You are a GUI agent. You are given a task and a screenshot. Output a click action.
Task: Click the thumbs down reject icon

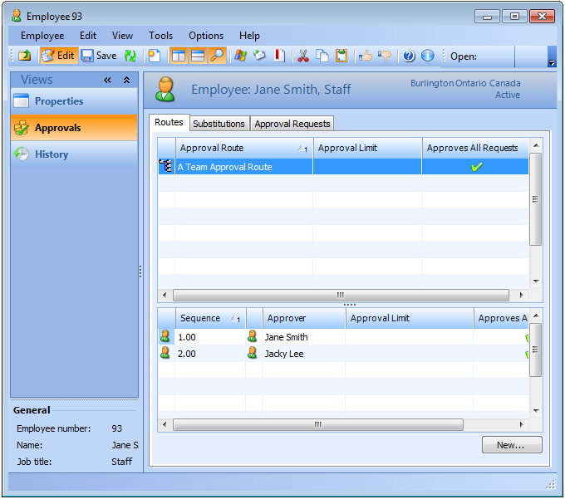click(385, 56)
